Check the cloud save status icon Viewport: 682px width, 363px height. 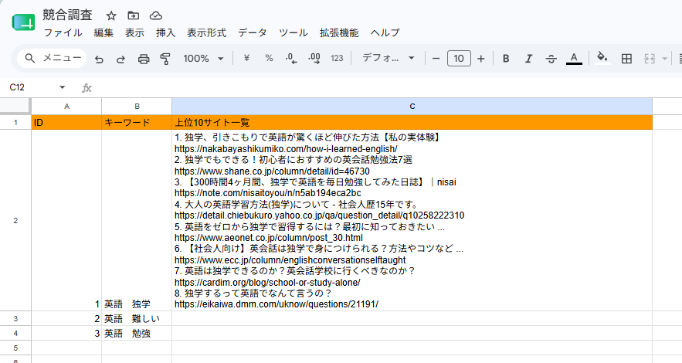(156, 15)
